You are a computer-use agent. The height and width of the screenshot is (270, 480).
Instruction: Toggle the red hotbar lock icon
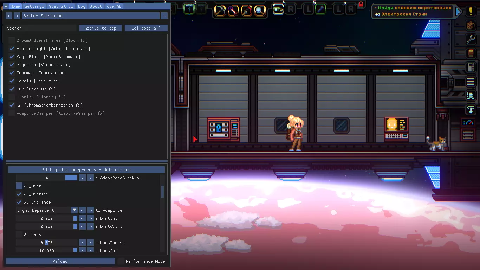click(x=361, y=5)
